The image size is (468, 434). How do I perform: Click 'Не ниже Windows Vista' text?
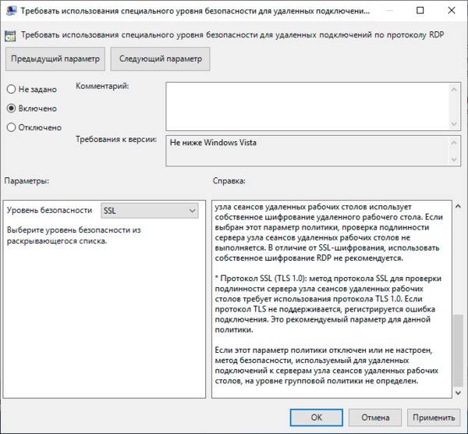pyautogui.click(x=213, y=143)
